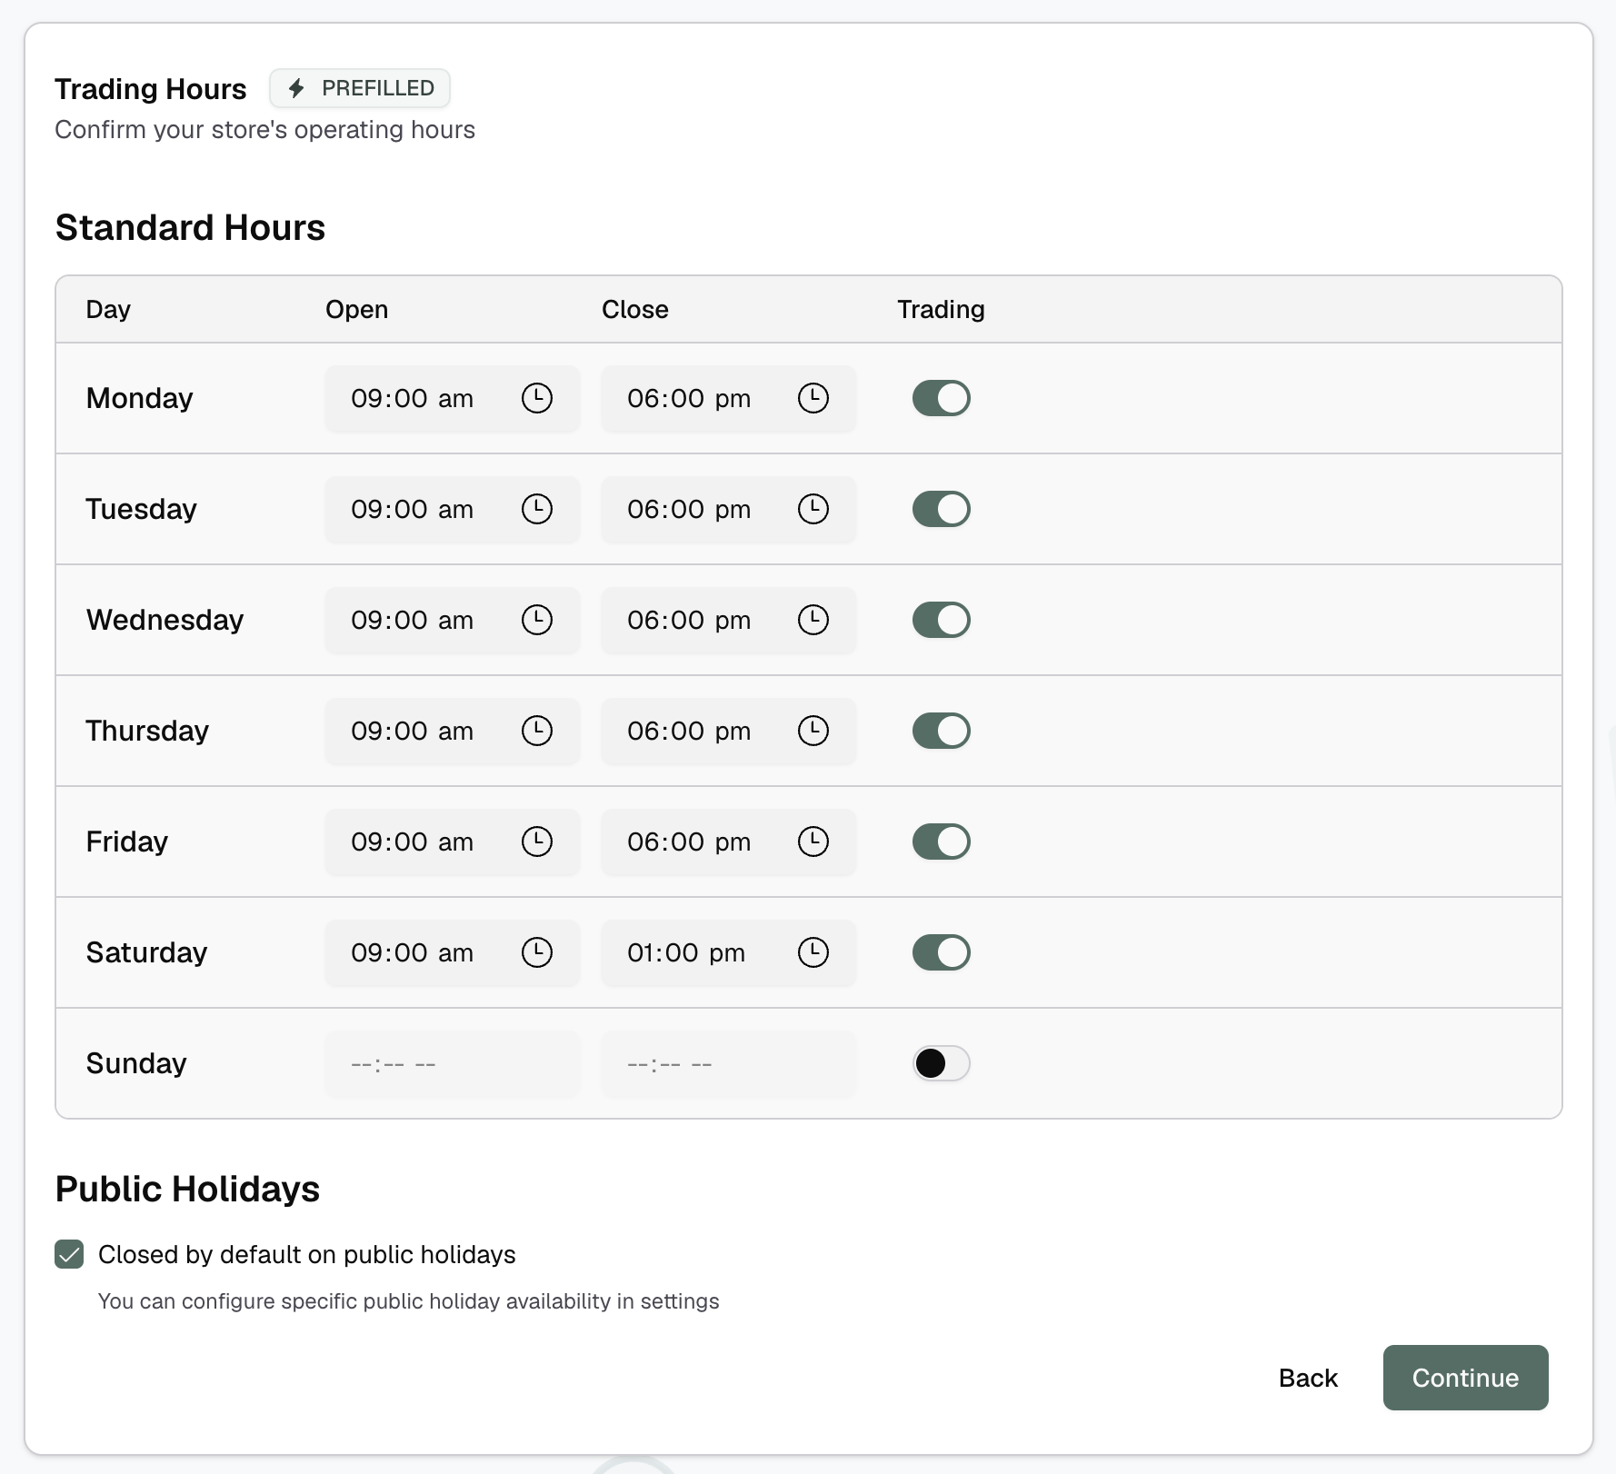Open the clock picker for Saturday open time
The width and height of the screenshot is (1616, 1474).
[537, 952]
